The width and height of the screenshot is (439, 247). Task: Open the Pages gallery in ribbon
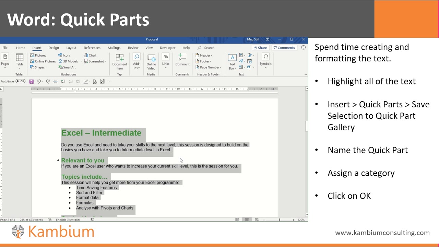(5, 61)
